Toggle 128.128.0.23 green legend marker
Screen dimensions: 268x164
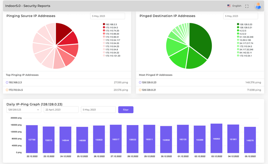click(238, 24)
